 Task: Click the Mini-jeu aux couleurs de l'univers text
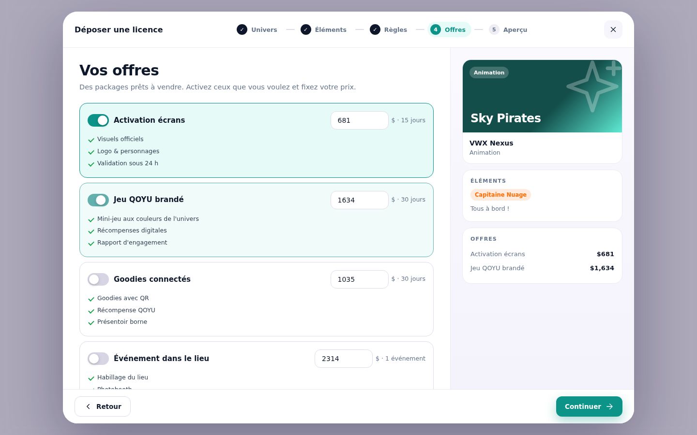[148, 219]
